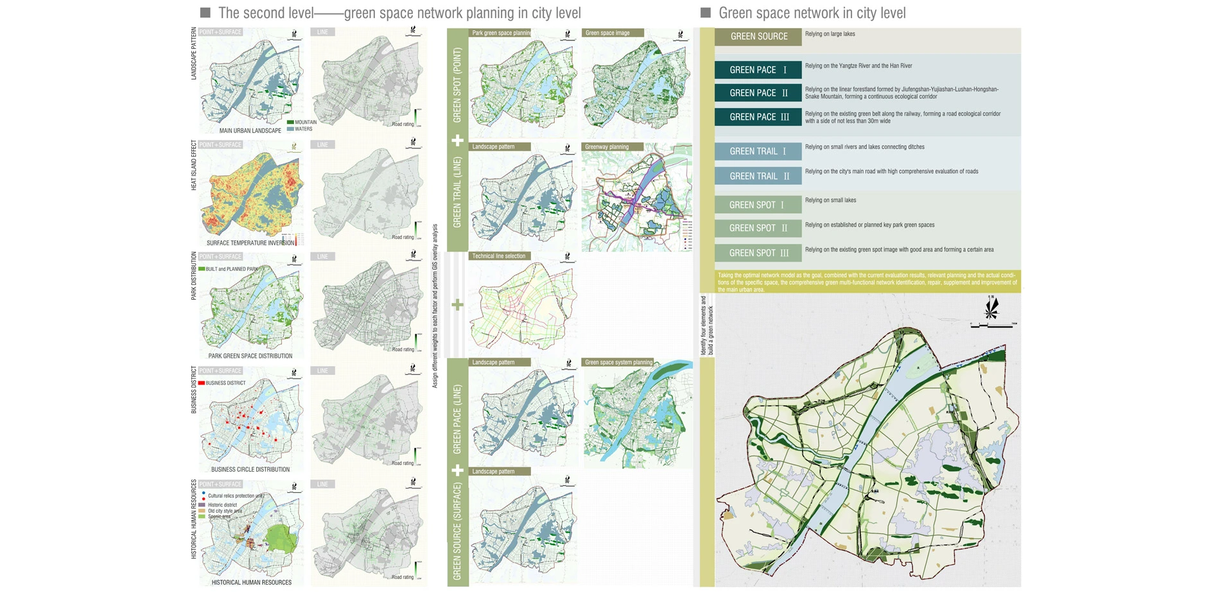Screen dimensions: 1220x595
Task: Select the GREEN SOURCE label box
Action: (758, 37)
